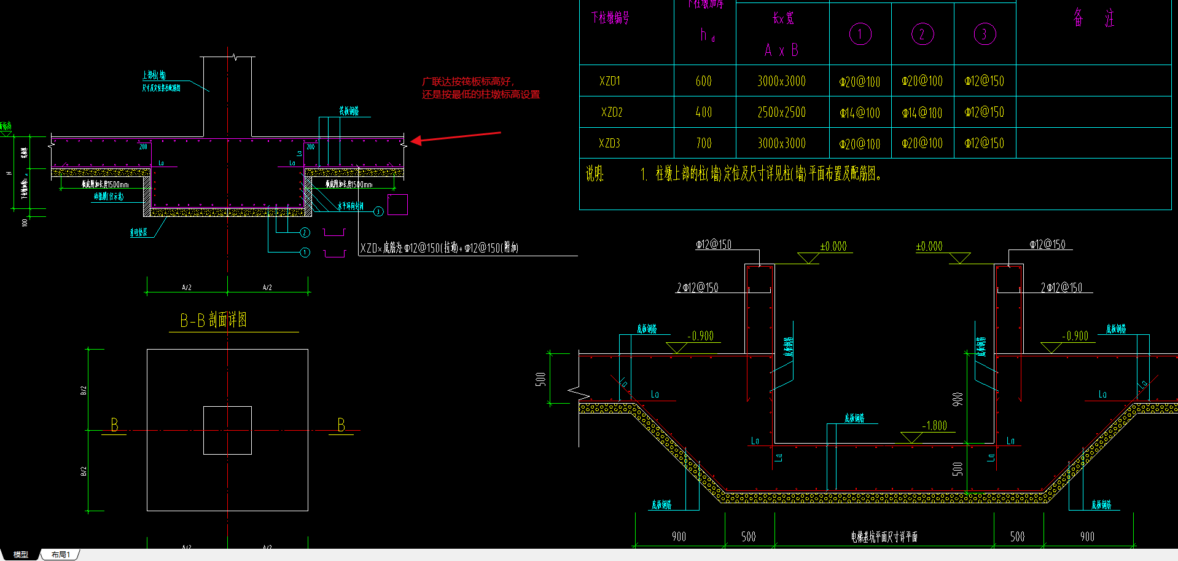Click the 长x宽 header text
Viewport: 1178px width, 561px height.
(x=783, y=18)
